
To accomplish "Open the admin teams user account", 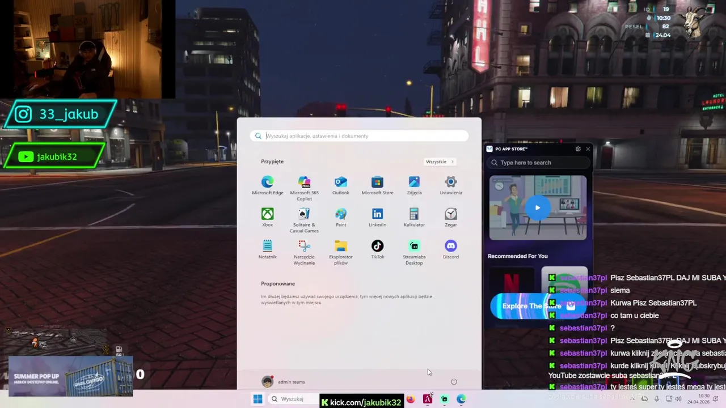I will point(284,382).
